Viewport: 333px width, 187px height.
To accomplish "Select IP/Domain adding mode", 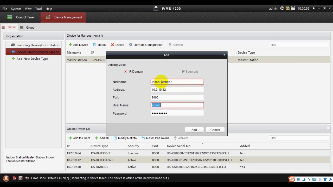I will [x=133, y=72].
